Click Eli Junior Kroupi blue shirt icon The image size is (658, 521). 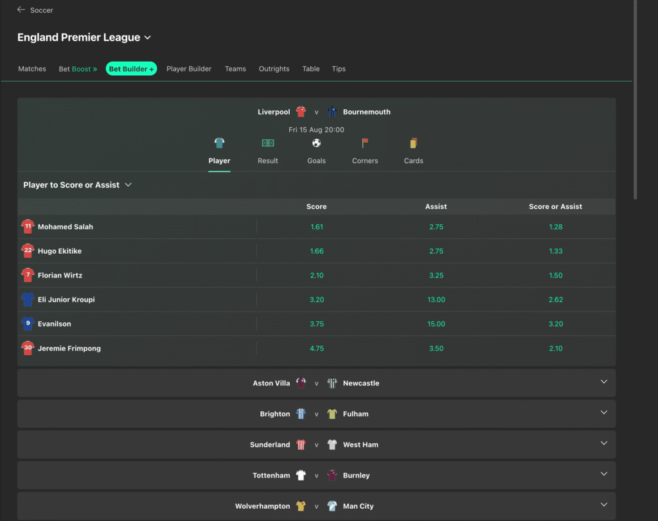[x=28, y=299]
